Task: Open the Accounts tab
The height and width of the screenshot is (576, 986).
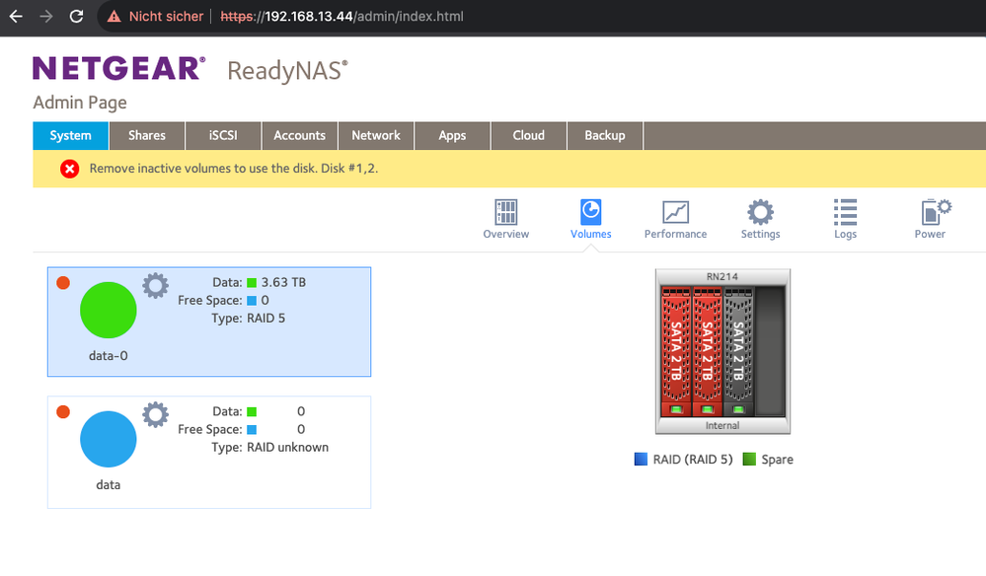Action: pos(299,135)
